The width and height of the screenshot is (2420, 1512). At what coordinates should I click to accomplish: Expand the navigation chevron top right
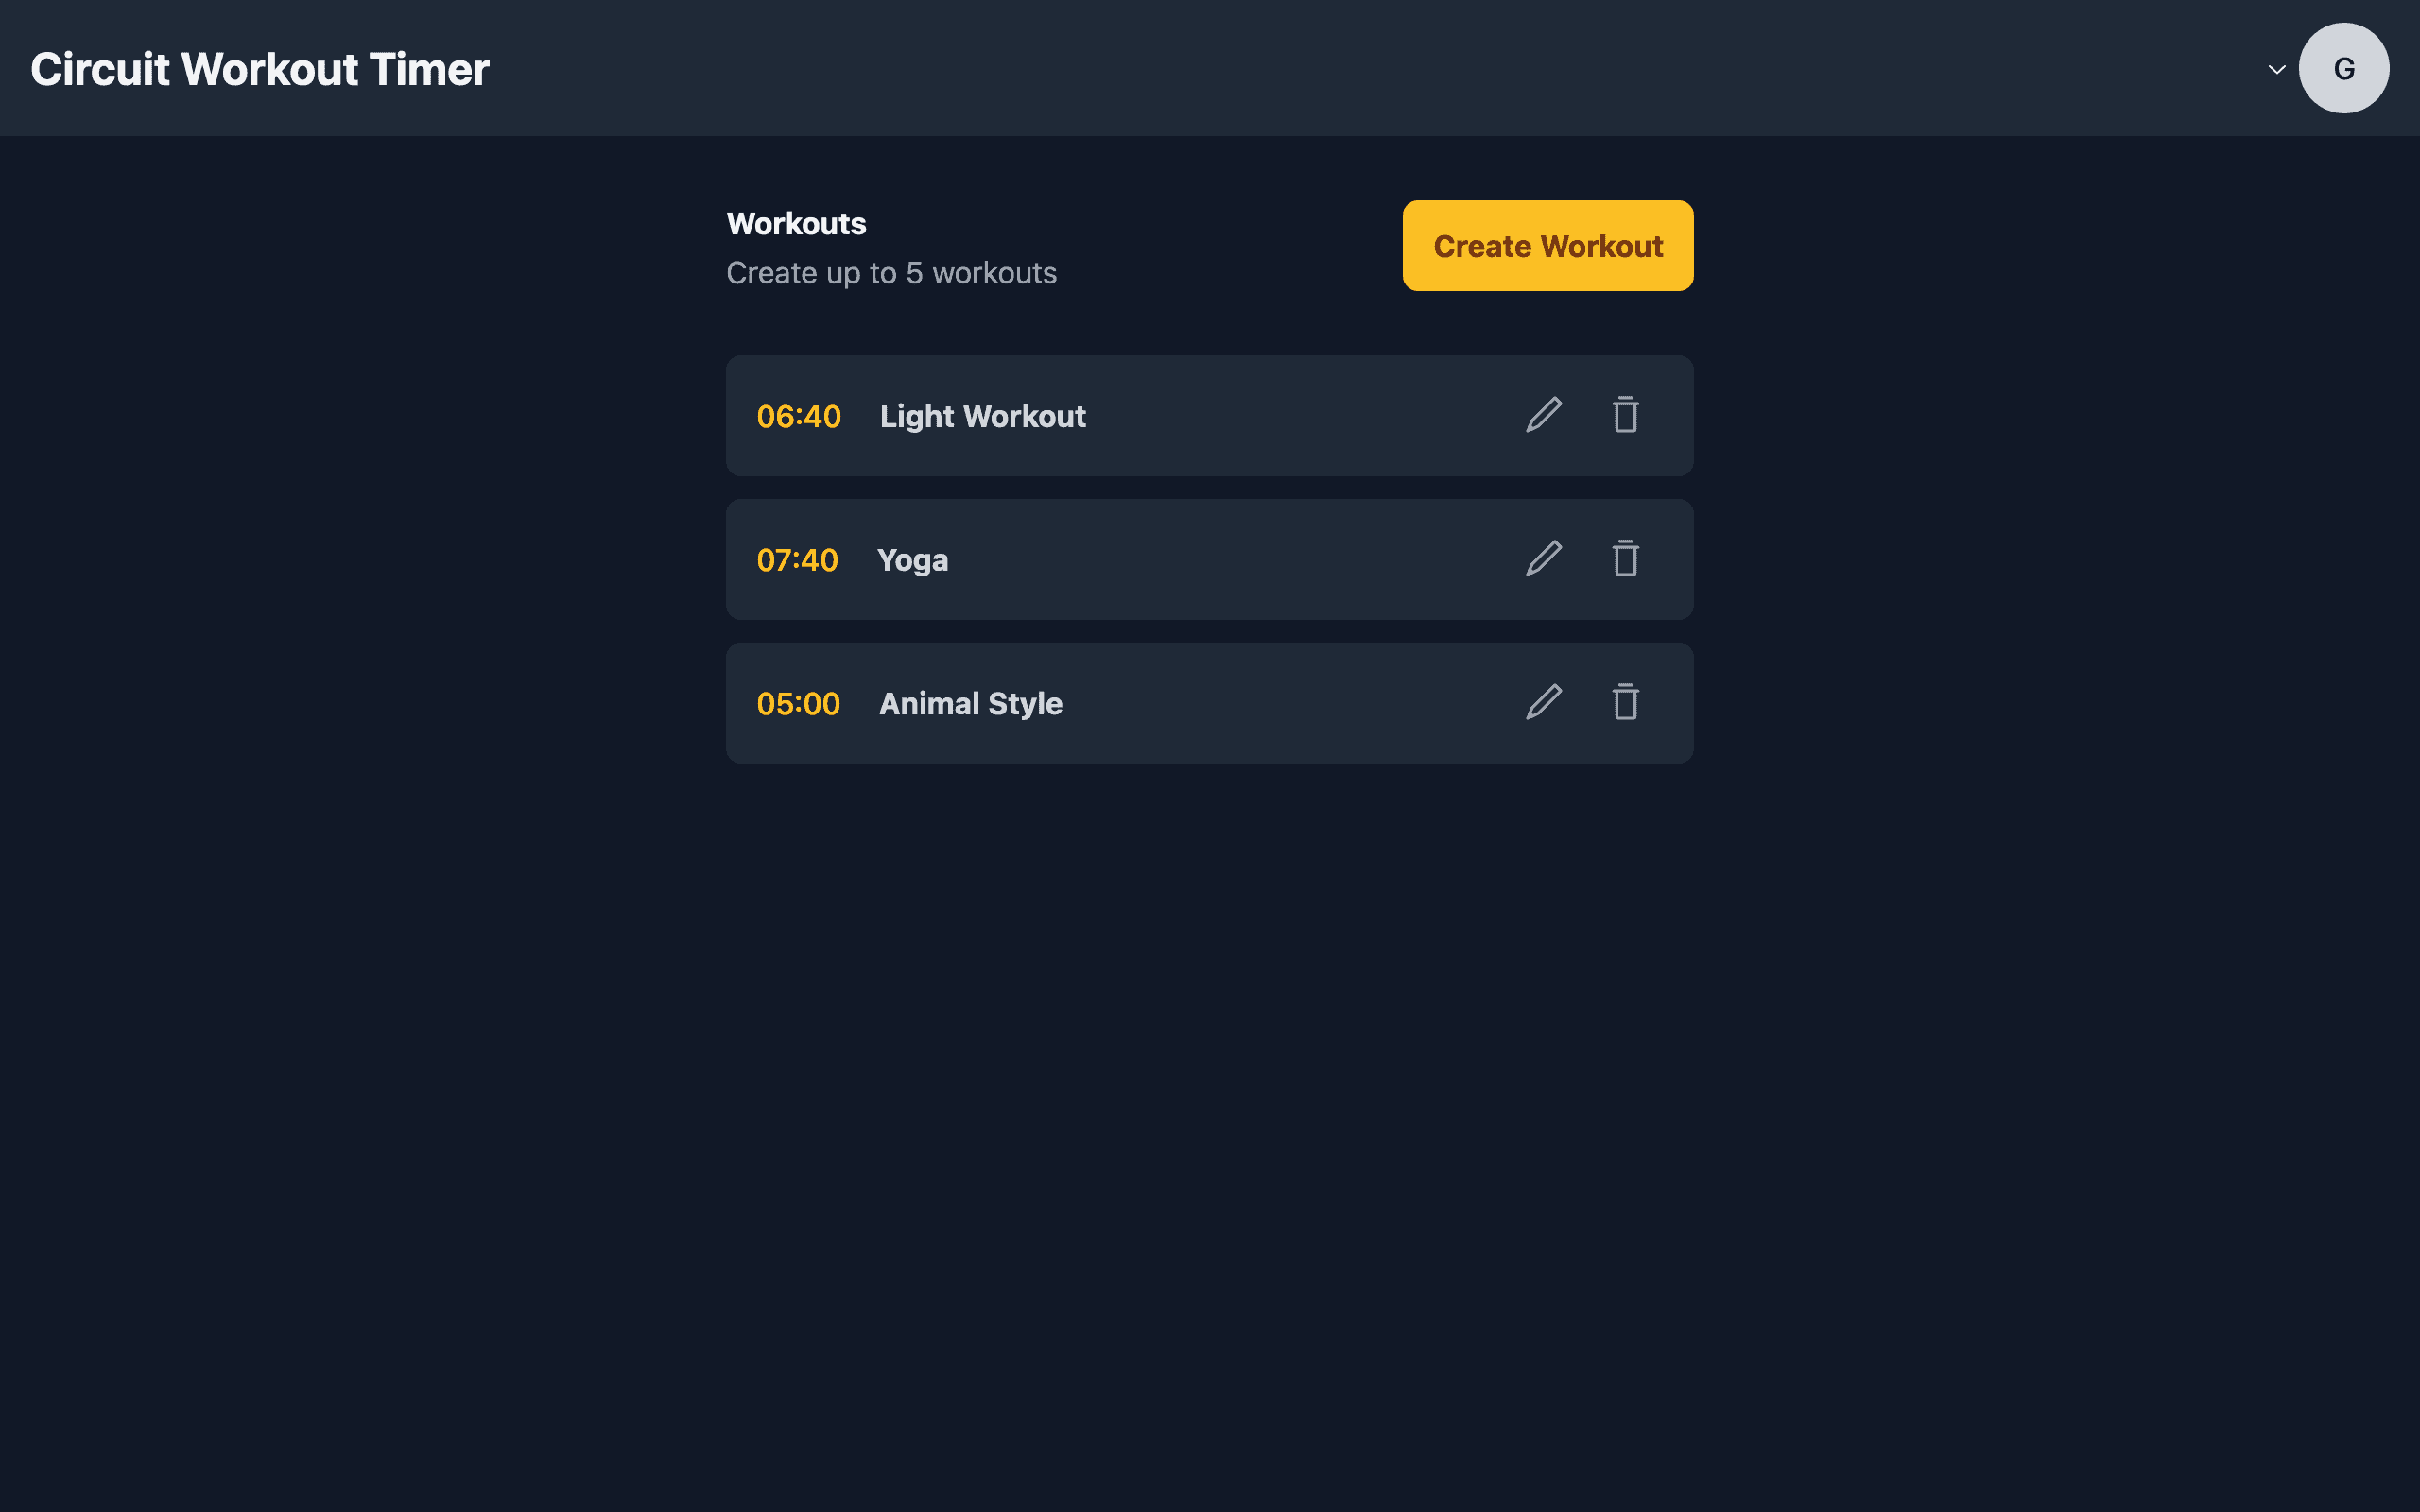click(2277, 66)
